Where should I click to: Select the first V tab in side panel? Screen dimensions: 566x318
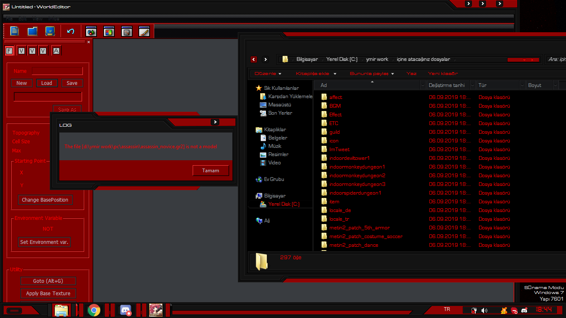21,51
